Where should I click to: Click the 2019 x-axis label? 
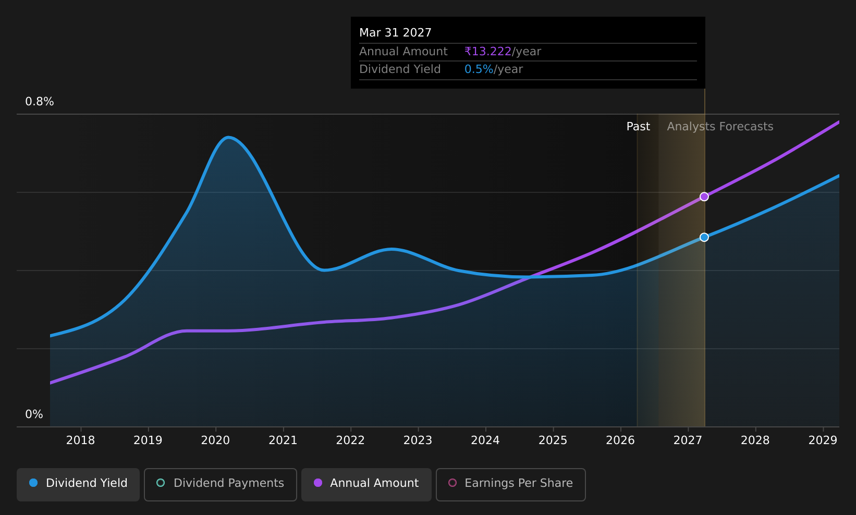pyautogui.click(x=148, y=440)
